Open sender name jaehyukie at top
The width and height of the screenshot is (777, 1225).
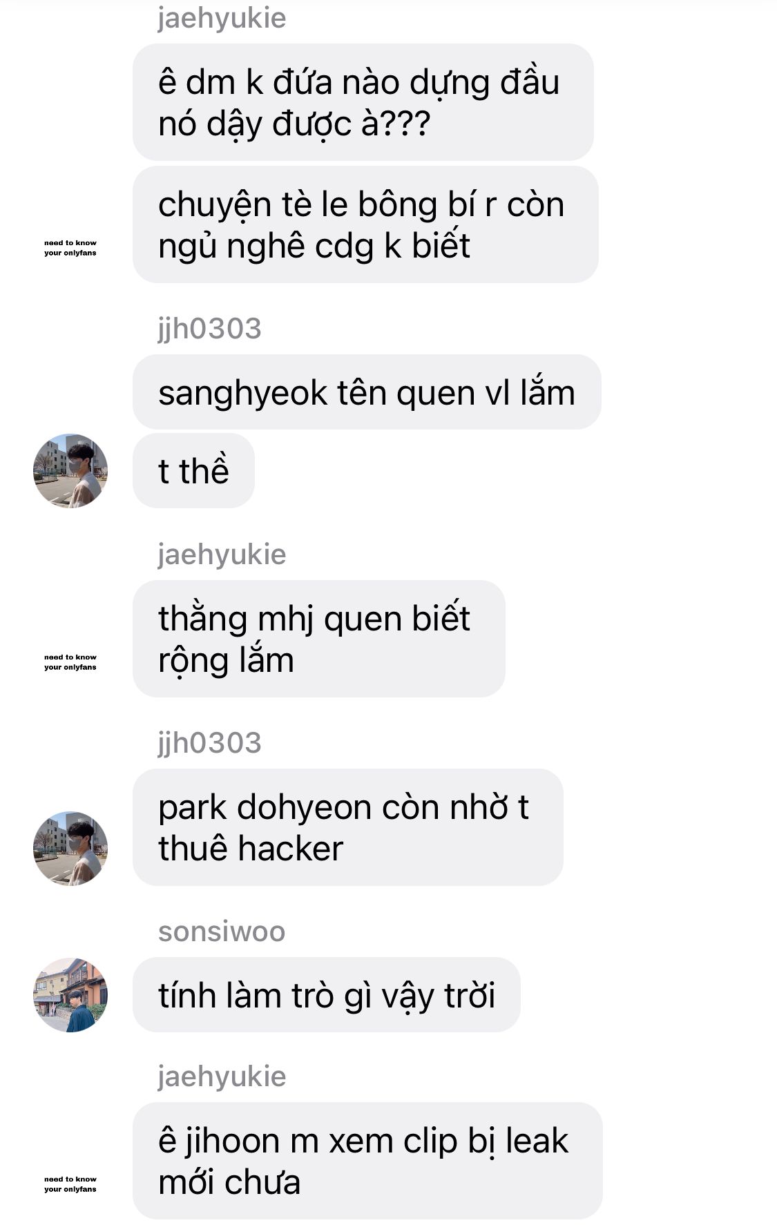click(222, 18)
